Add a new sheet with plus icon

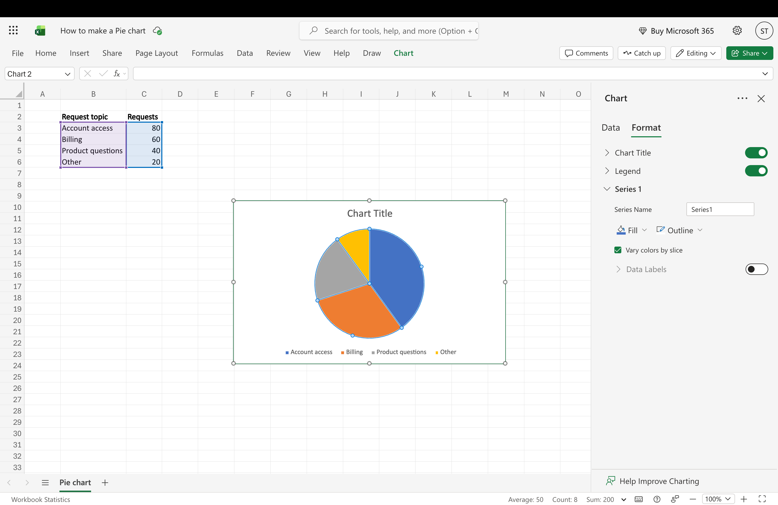point(105,482)
